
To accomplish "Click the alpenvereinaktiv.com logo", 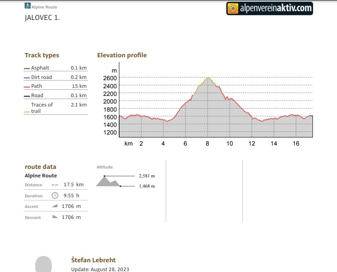I will pyautogui.click(x=269, y=8).
